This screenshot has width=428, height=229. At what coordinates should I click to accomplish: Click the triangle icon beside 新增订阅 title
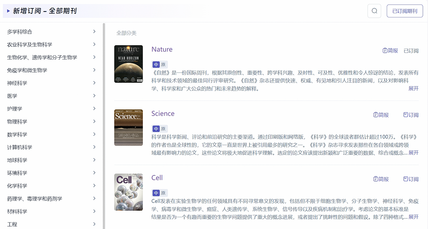(8, 11)
